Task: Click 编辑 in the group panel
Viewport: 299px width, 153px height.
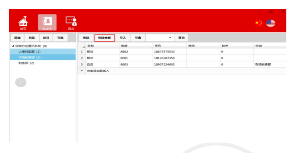Action: pos(46,38)
